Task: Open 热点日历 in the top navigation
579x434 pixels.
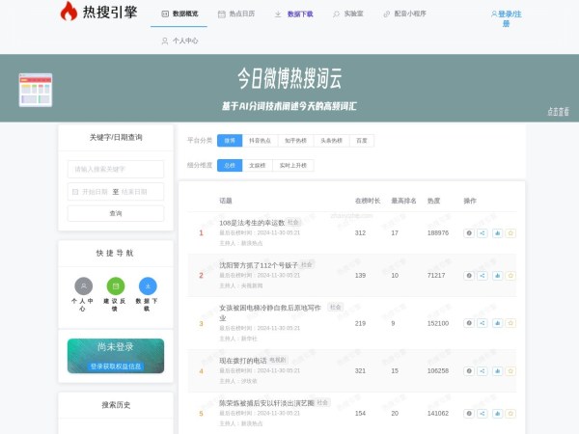Action: tap(236, 14)
